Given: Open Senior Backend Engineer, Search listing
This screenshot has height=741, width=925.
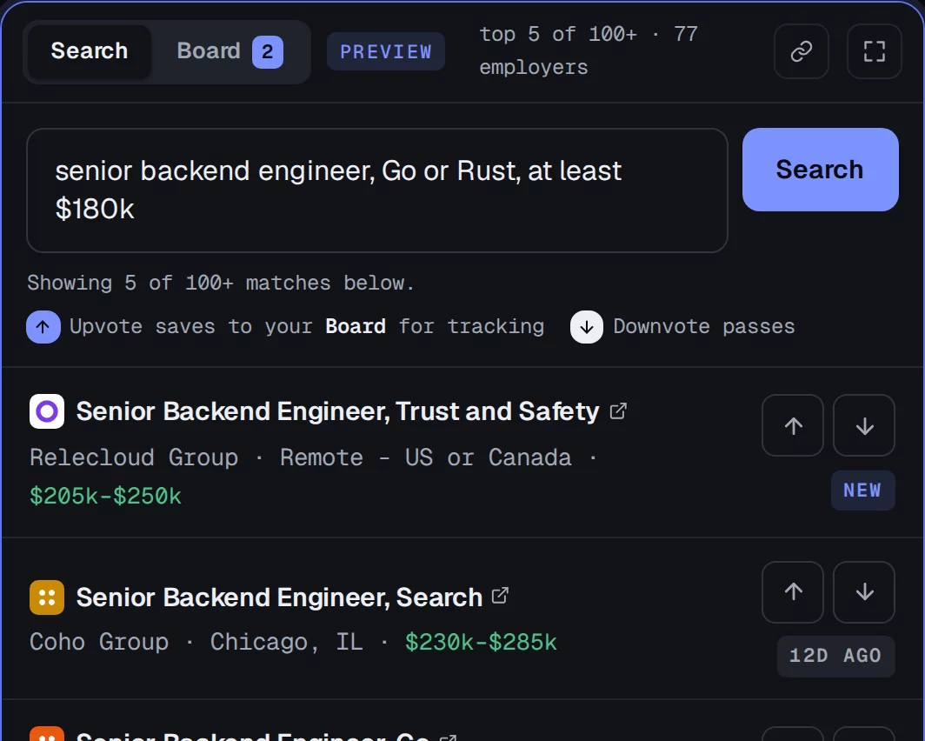Looking at the screenshot, I should click(279, 597).
